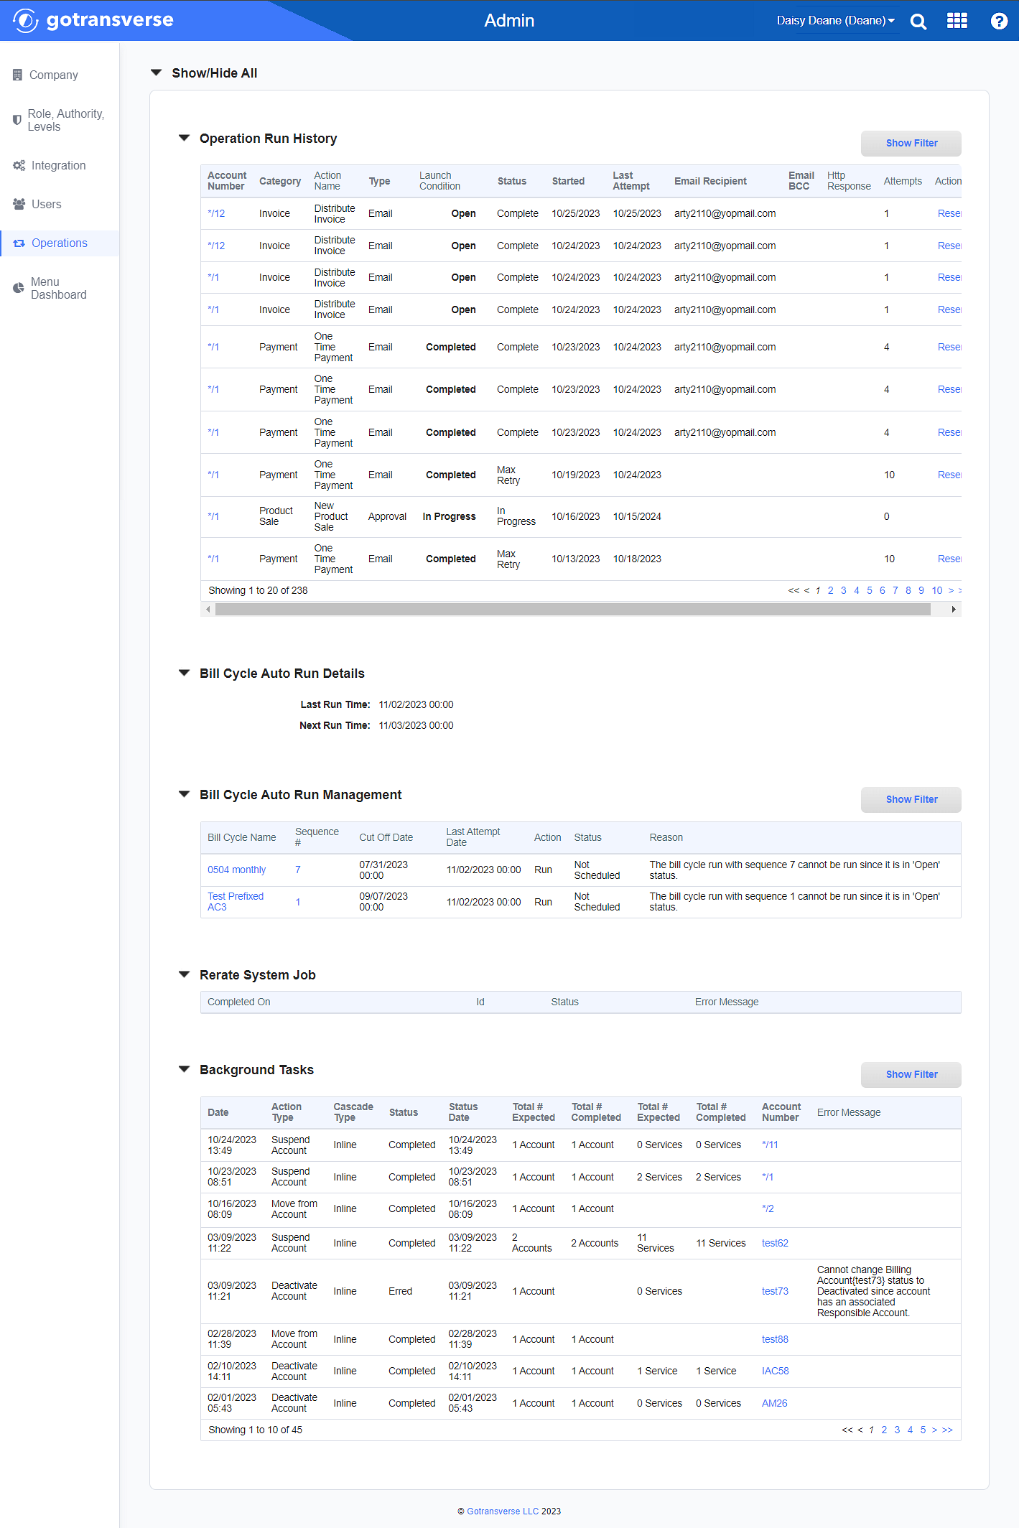Go to page 3 of Background Tasks
The width and height of the screenshot is (1019, 1528).
[x=897, y=1430]
